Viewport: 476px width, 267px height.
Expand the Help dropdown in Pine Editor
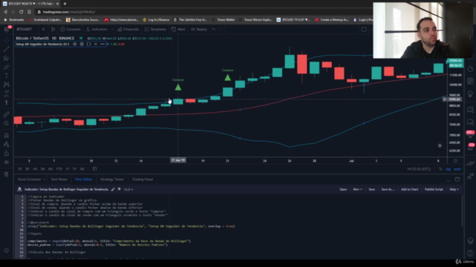click(454, 189)
